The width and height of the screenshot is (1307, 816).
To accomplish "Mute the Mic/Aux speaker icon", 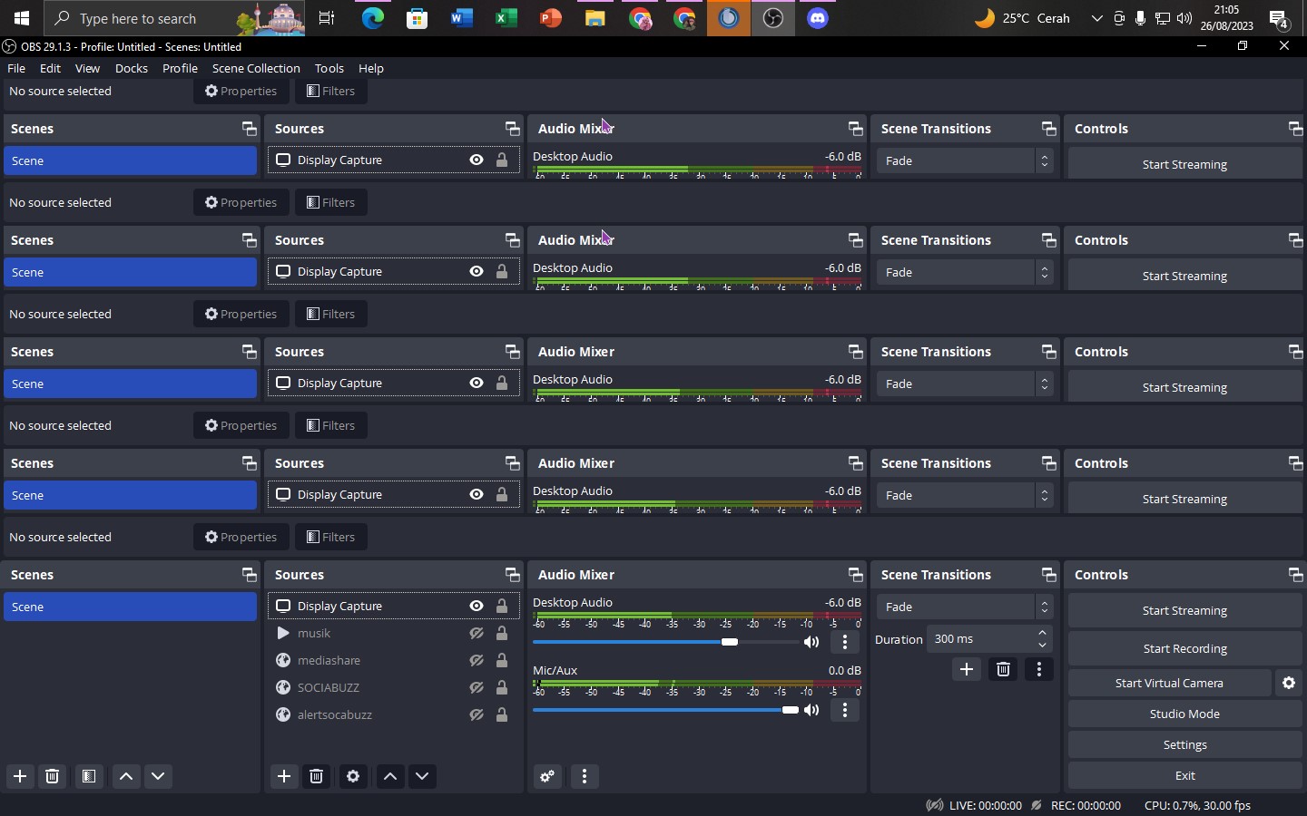I will coord(811,710).
